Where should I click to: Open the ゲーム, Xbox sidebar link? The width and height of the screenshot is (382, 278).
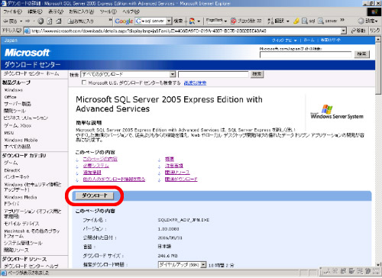(x=18, y=125)
